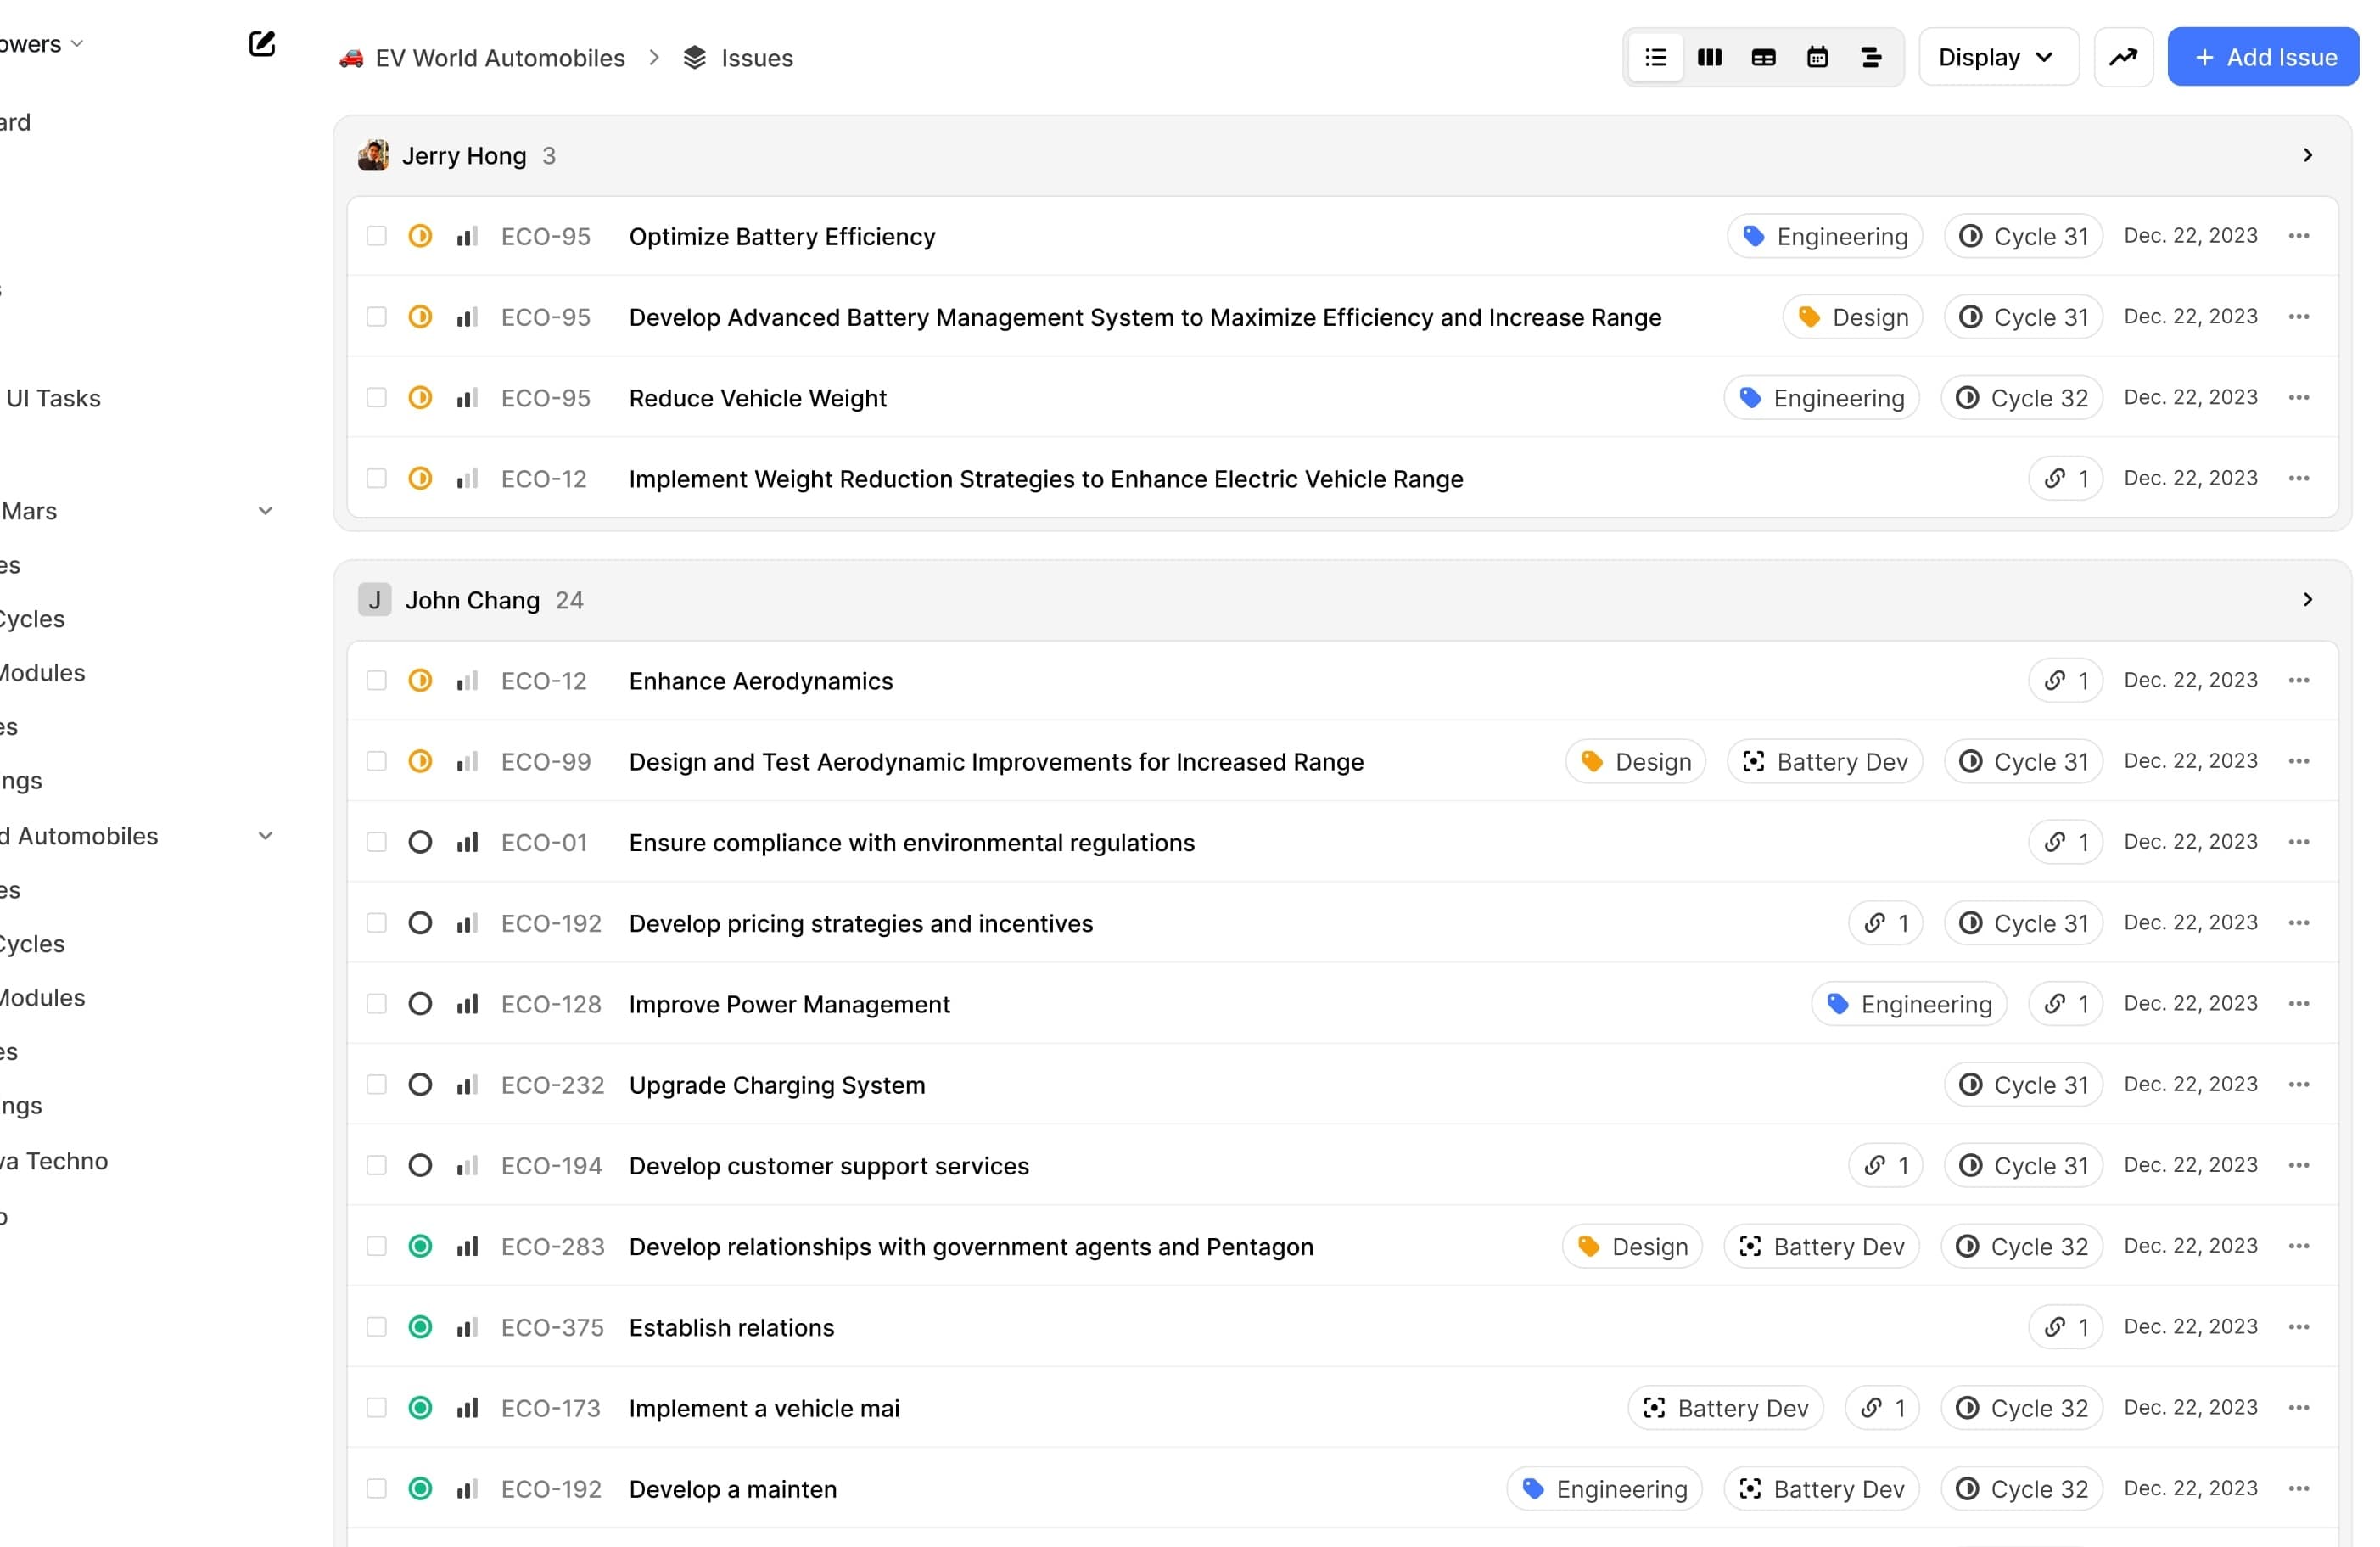Screen dimensions: 2380x1547
Task: Collapse the Jerry Hong group chevron
Action: pos(2307,155)
